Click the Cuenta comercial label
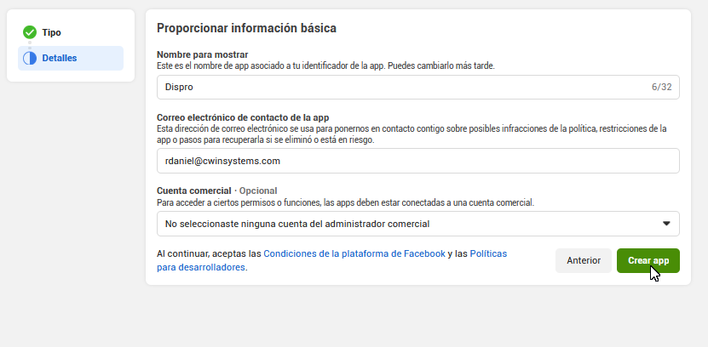This screenshot has width=708, height=347. [194, 191]
